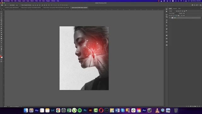Screen dimensions: 202x114
Task: Toggle layer filtering switch in Layers panel
Action: [x=186, y=11]
